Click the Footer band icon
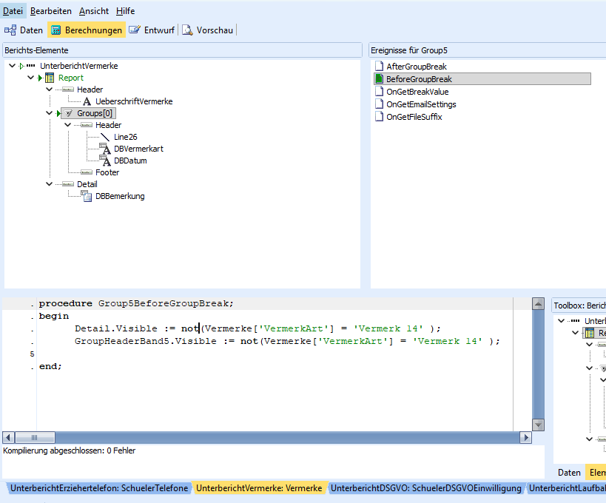The image size is (606, 503). coord(87,172)
